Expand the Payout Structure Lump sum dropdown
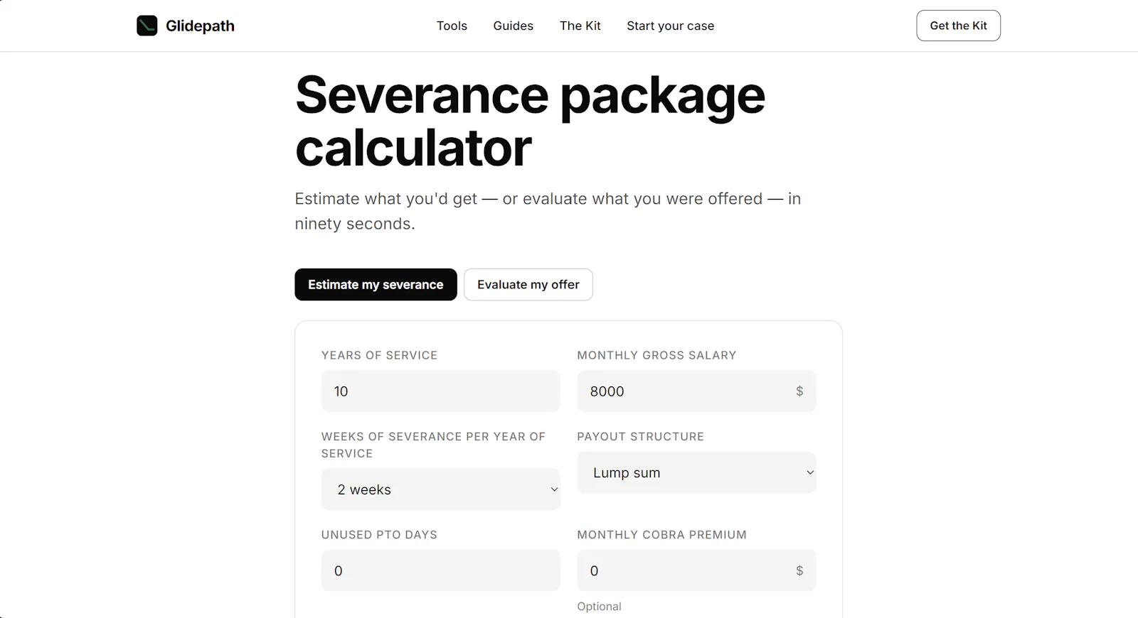Image resolution: width=1138 pixels, height=618 pixels. pos(697,472)
